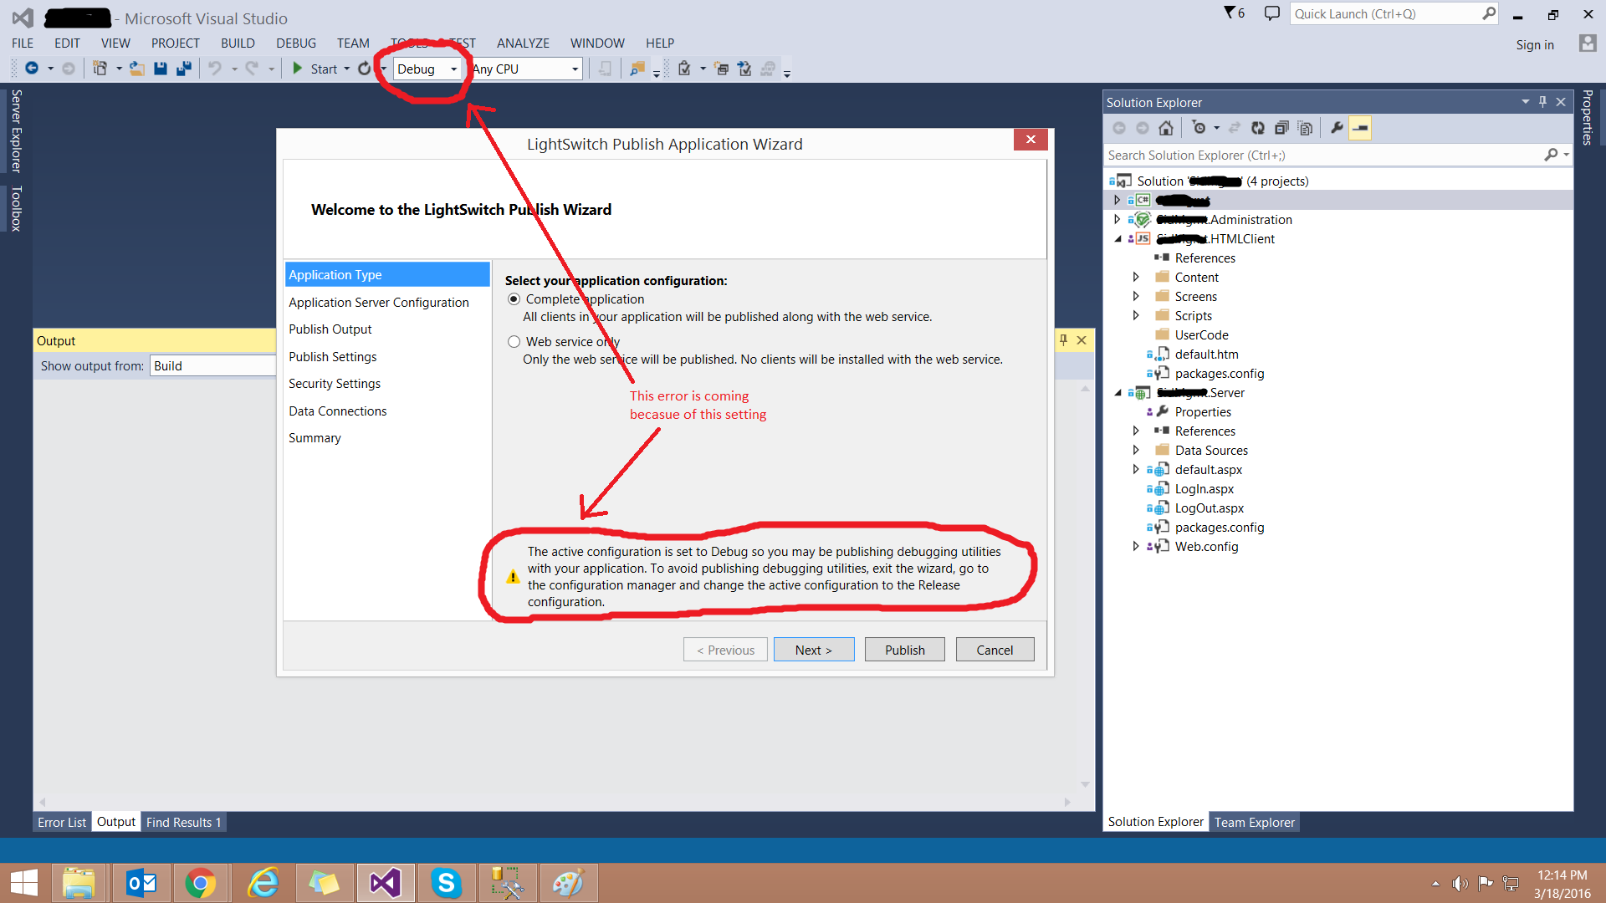Switch to the Error List tab
The height and width of the screenshot is (903, 1606).
(x=62, y=822)
